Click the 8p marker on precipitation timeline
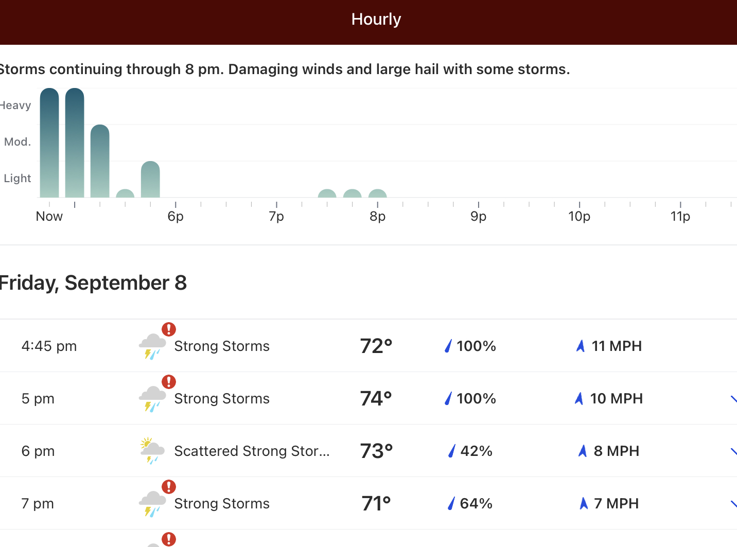Screen dimensions: 737x547 coord(377,216)
